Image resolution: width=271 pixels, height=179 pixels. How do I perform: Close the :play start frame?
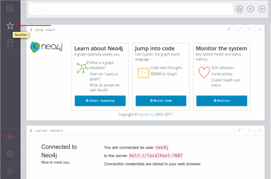coord(259,30)
